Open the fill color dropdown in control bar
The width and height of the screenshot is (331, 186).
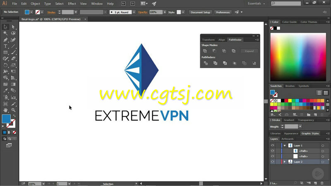pos(31,12)
